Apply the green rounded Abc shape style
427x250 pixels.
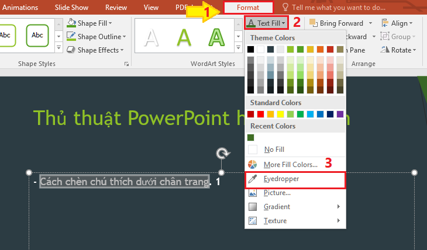coord(37,36)
